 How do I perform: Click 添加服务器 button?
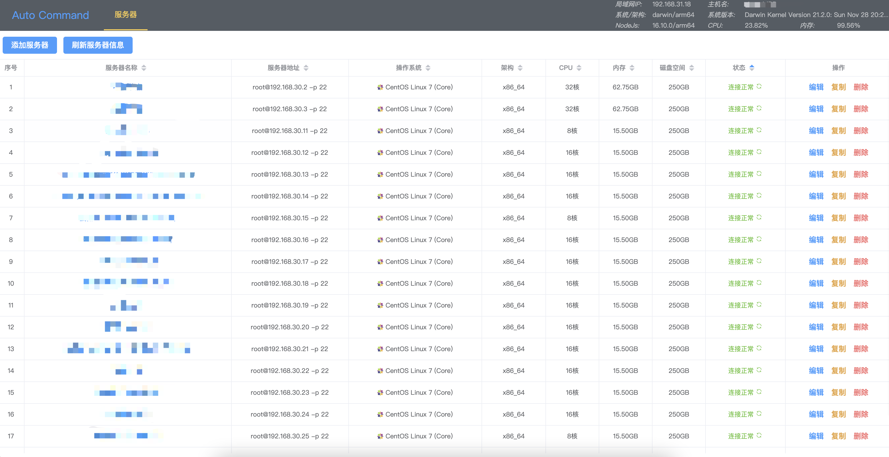pyautogui.click(x=30, y=45)
